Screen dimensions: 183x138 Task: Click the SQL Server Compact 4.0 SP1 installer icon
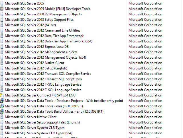pyautogui.click(x=2, y=95)
